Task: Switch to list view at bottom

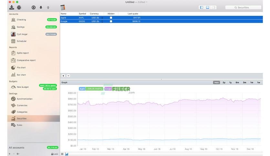Action: 62,154
